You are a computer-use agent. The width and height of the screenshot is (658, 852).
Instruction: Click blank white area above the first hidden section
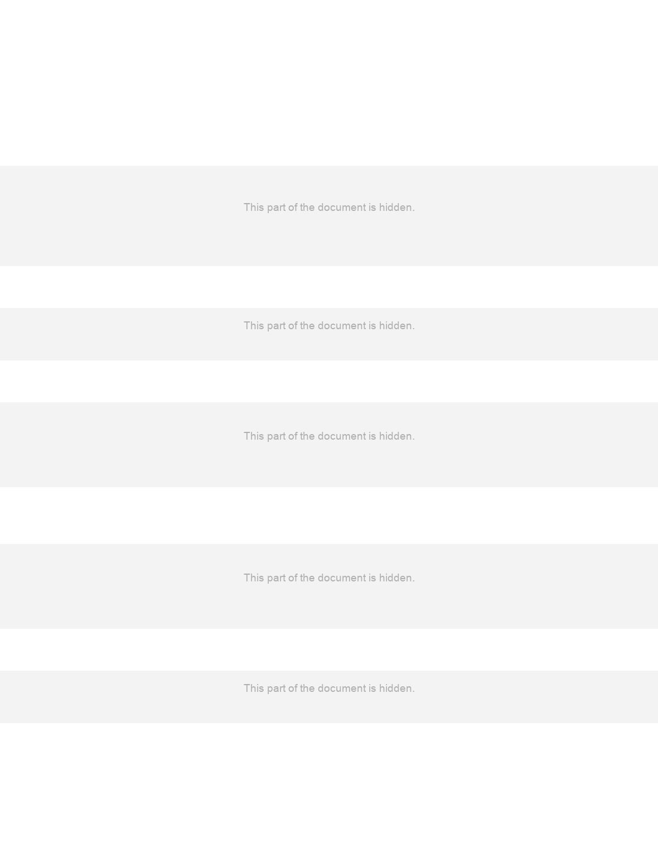click(x=329, y=83)
